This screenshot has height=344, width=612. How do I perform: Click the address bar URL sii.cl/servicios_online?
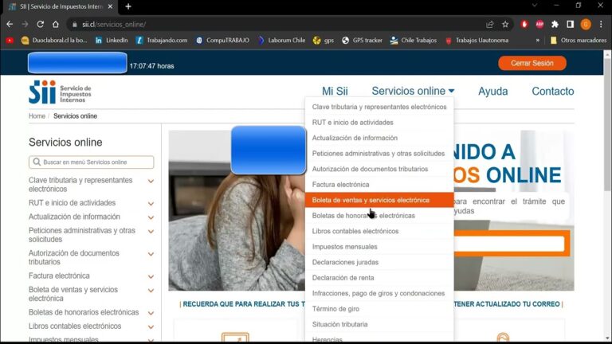coord(114,24)
